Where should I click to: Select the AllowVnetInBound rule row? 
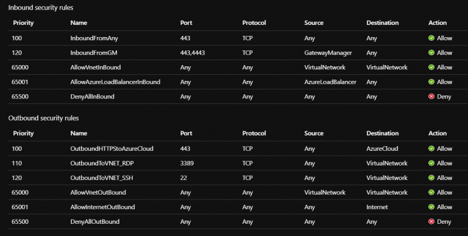coord(238,68)
